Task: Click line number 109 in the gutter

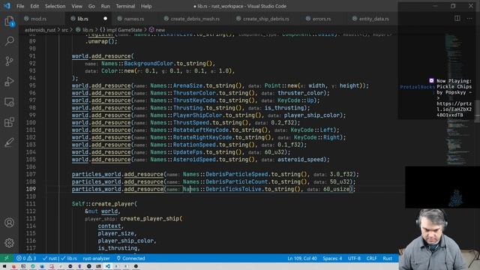Action: click(x=31, y=189)
